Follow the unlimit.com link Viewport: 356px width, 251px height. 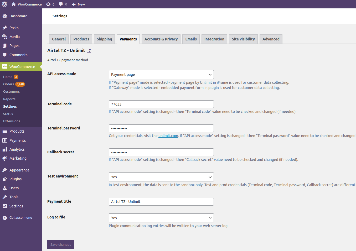point(168,136)
